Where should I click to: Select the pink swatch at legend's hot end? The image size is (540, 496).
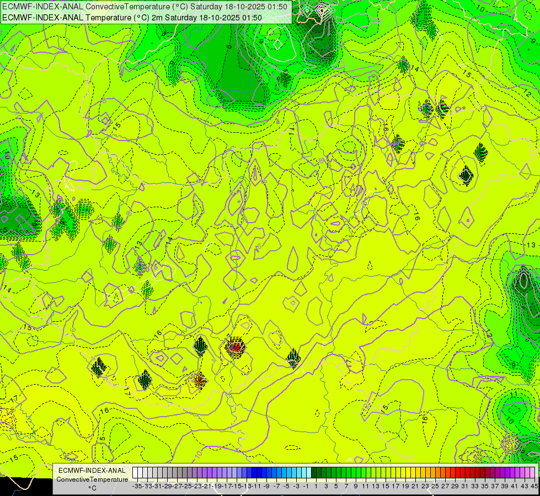532,472
